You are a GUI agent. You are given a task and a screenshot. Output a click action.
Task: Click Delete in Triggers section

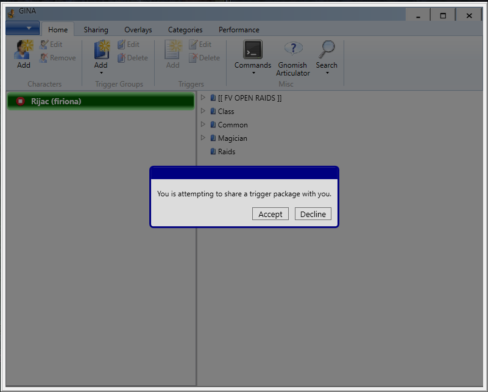point(205,58)
